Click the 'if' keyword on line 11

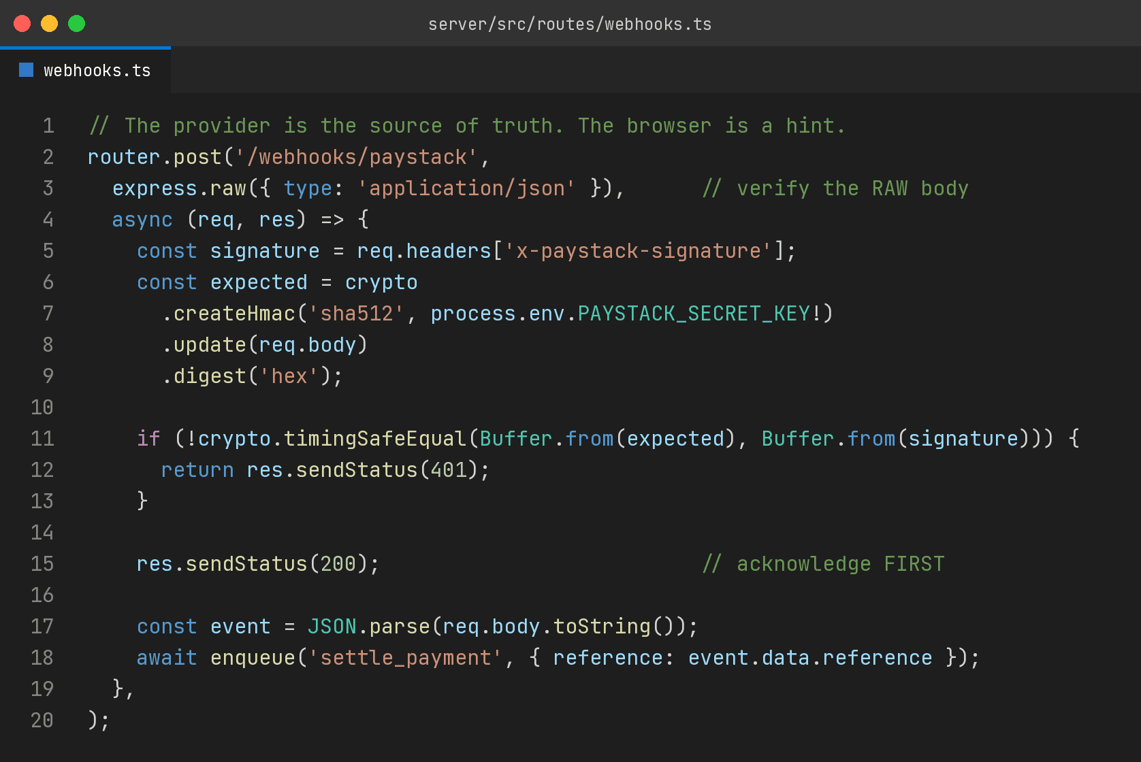[x=148, y=439]
